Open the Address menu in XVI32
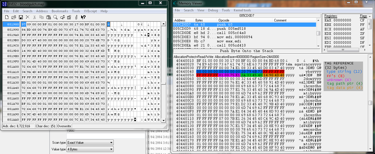Image resolution: width=375 pixels, height=154 pixels. pos(42,11)
